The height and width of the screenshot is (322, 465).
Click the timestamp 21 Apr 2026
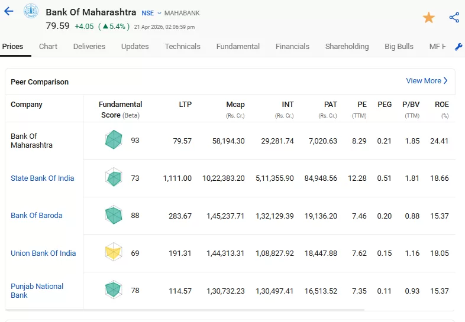click(x=164, y=27)
